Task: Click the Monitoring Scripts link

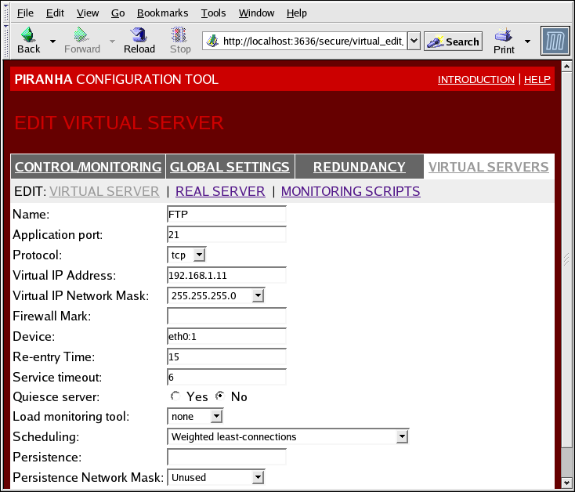Action: (x=350, y=191)
